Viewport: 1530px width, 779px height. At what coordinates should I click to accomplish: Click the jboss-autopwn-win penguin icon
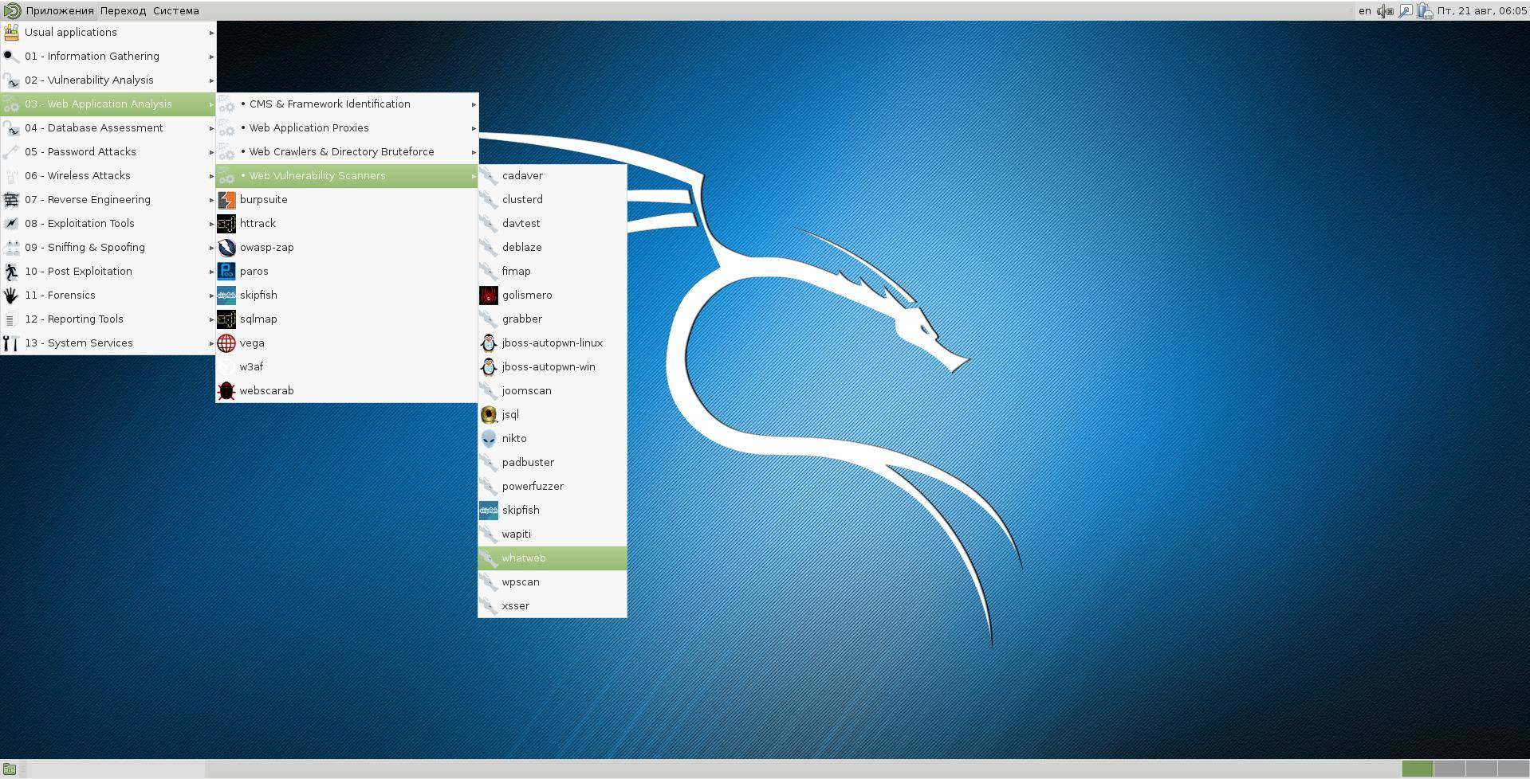pos(489,367)
